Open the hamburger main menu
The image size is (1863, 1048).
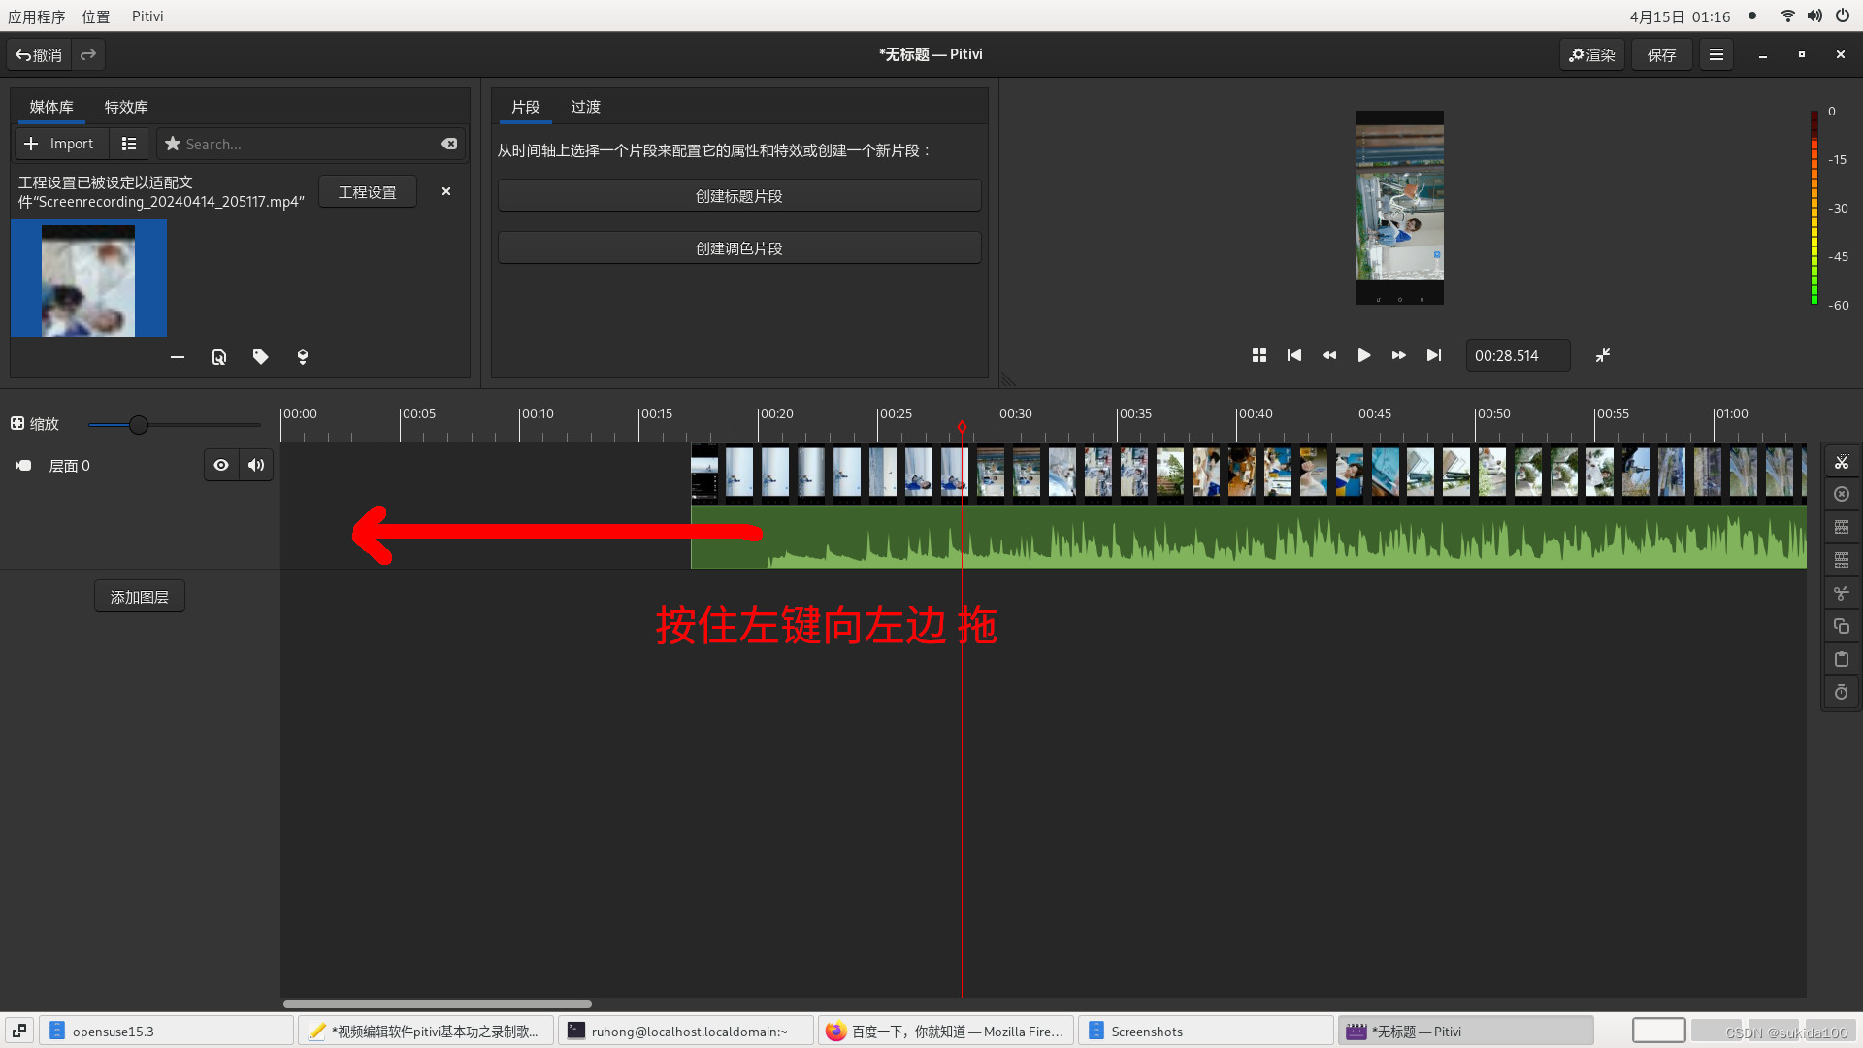[x=1716, y=55]
